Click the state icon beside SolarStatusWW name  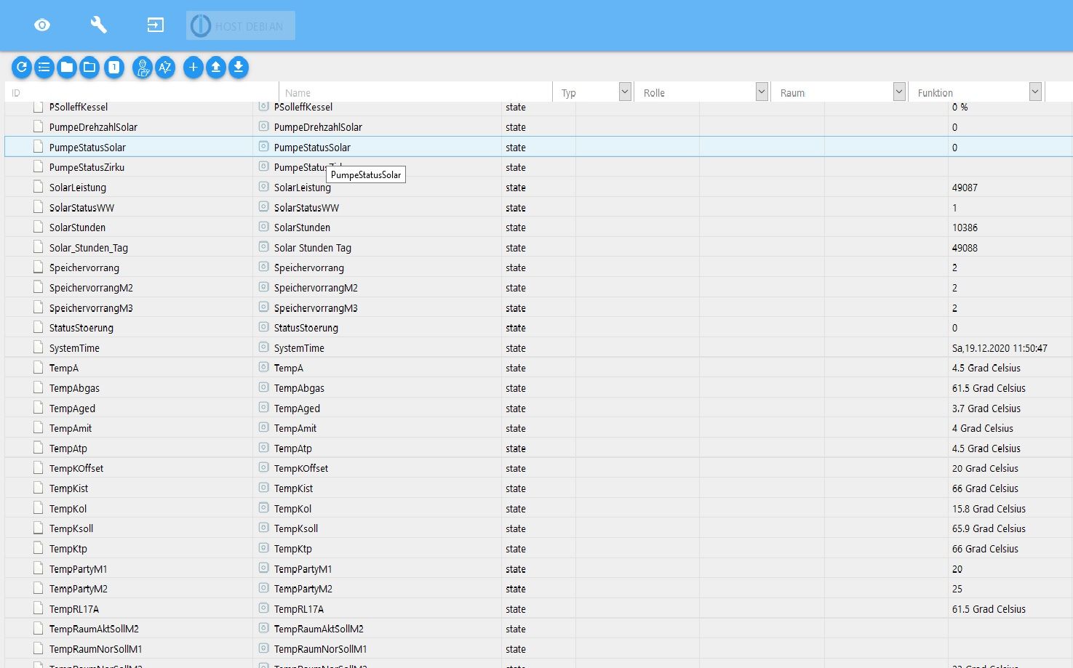[264, 206]
